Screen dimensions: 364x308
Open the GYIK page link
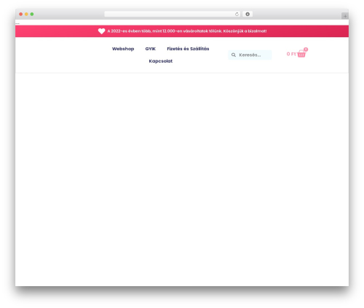[151, 49]
